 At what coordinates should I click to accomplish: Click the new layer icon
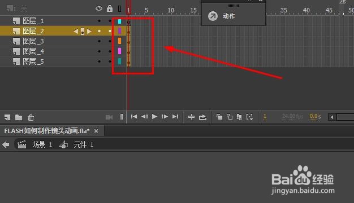coord(7,117)
